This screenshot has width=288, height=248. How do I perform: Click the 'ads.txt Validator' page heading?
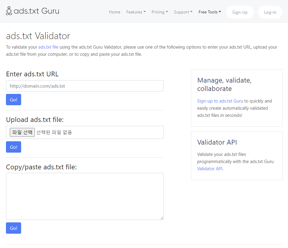[x=38, y=36]
